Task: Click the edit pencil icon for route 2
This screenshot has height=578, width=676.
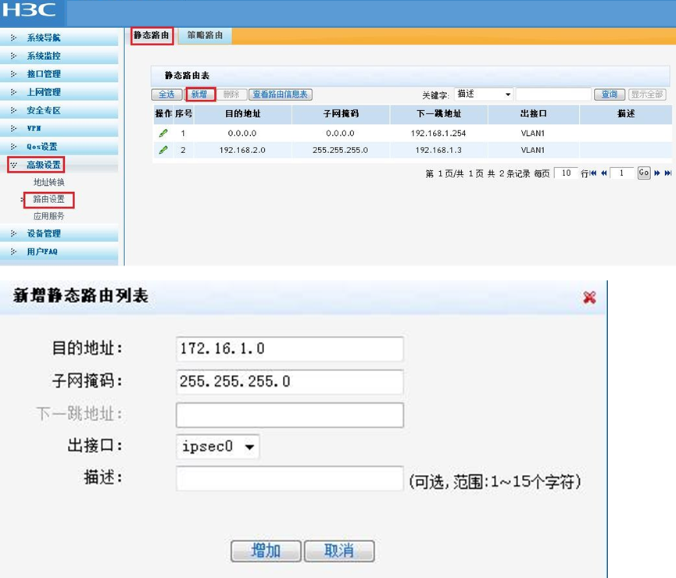Action: [163, 150]
